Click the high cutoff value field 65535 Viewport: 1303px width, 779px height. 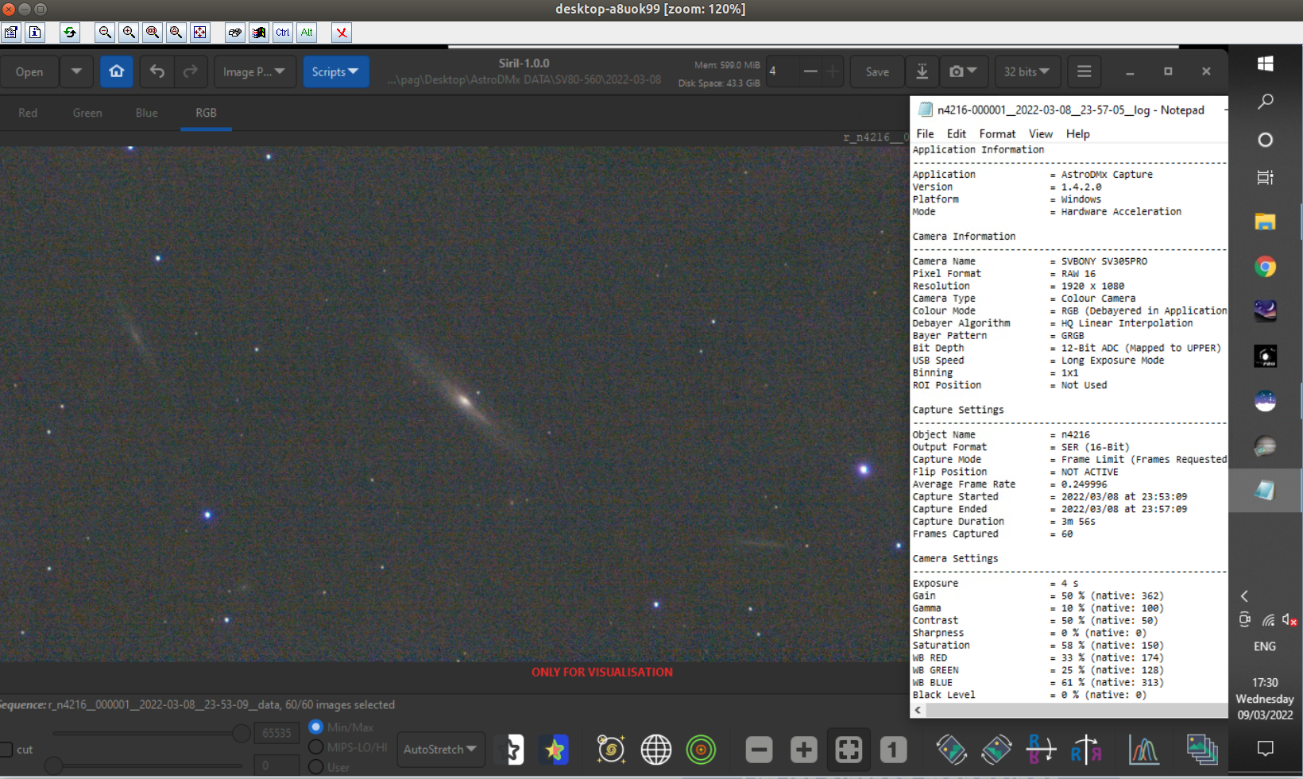276,733
